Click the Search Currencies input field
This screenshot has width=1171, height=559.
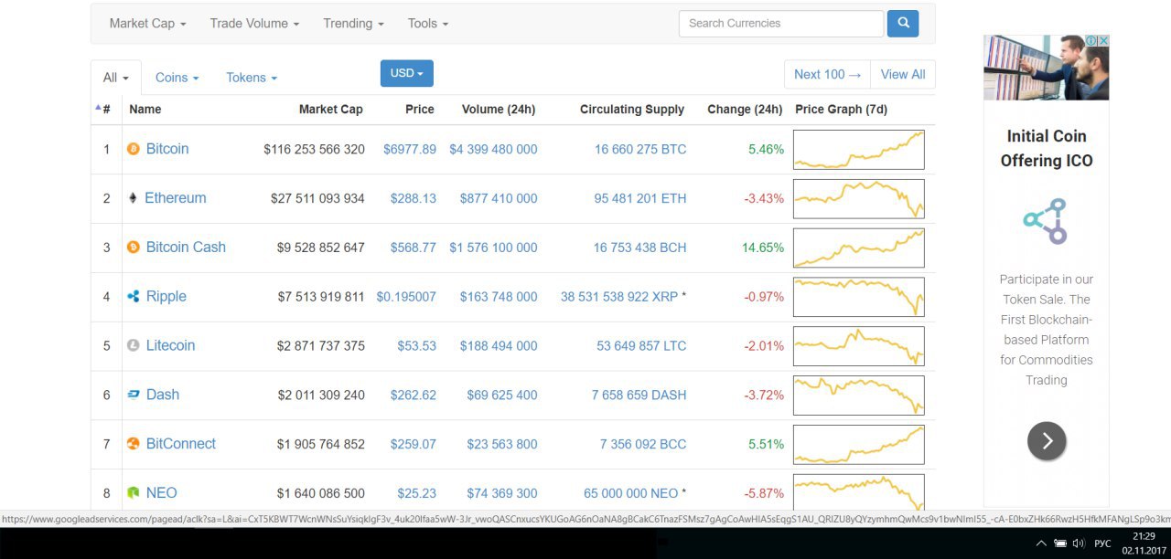[x=781, y=24]
